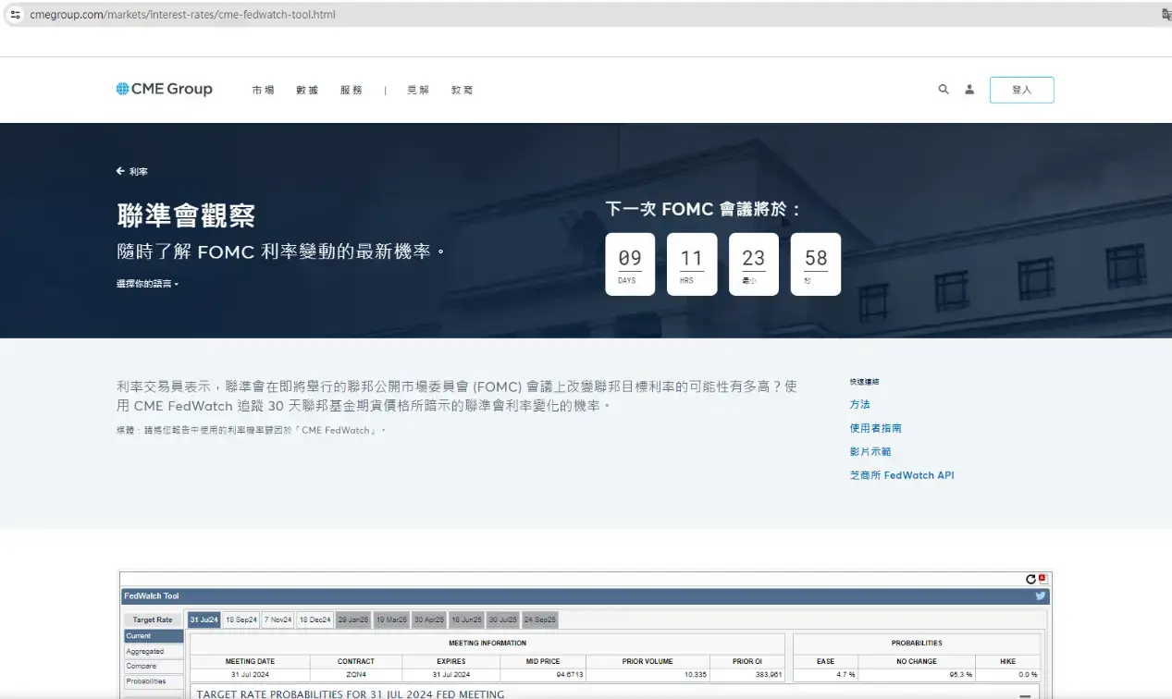Click the user account icon
1172x699 pixels.
coord(968,89)
